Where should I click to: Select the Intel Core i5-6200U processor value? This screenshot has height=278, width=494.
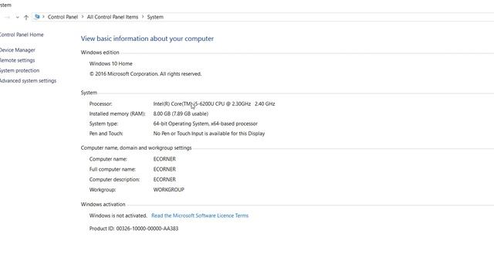point(215,103)
